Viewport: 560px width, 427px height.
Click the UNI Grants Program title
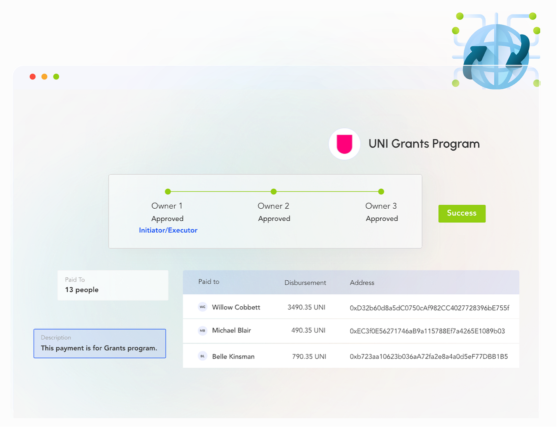(424, 144)
